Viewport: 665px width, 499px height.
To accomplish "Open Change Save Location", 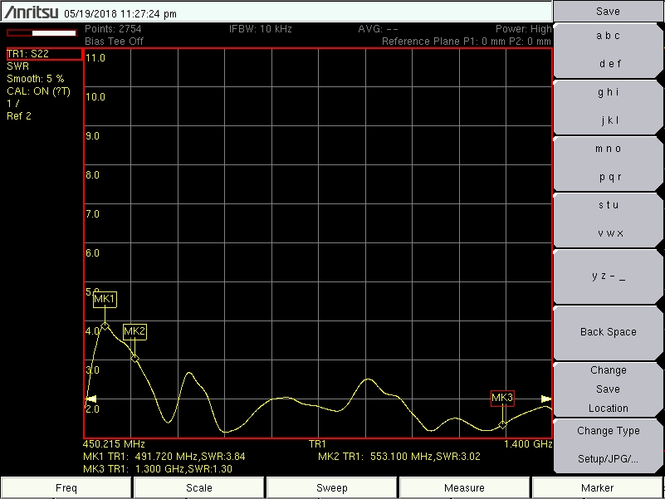I will 608,389.
